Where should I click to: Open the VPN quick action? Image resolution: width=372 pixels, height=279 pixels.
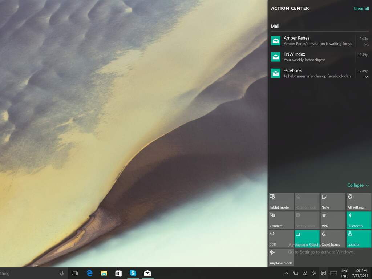tap(333, 221)
